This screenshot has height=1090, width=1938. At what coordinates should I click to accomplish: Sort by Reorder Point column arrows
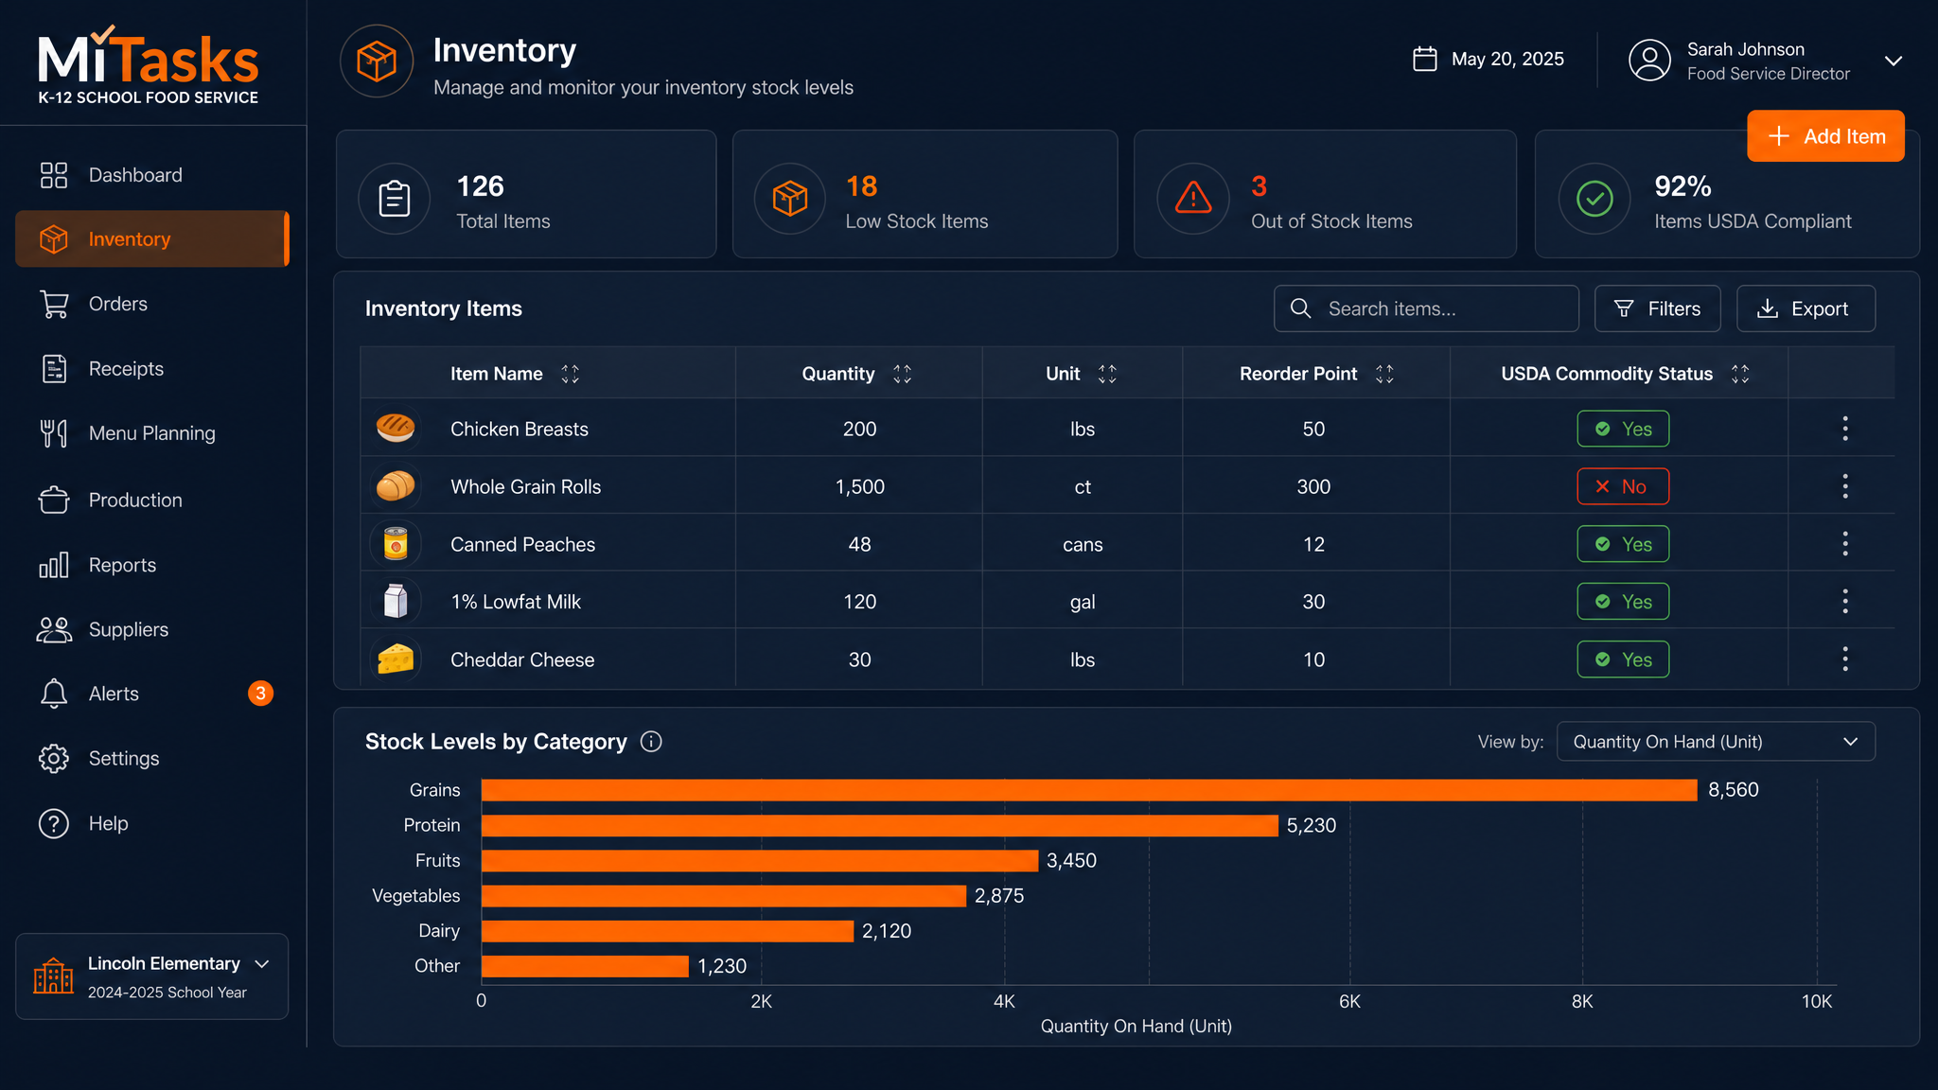tap(1385, 374)
